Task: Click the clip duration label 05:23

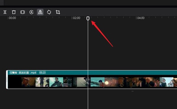Action: pyautogui.click(x=42, y=72)
